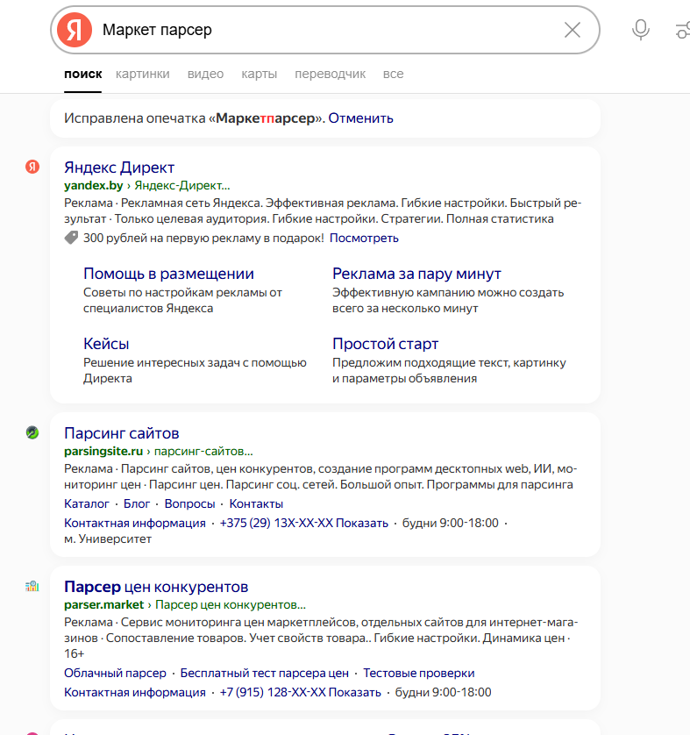Screen dimensions: 690x735
Task: Open все services tab
Action: point(393,74)
